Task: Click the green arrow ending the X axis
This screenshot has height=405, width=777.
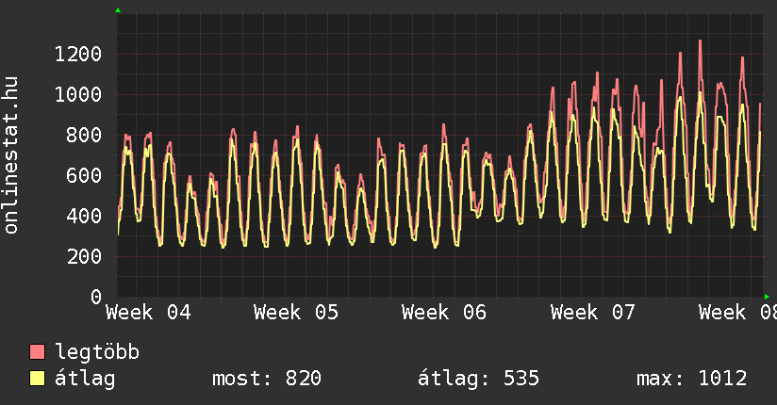Action: pyautogui.click(x=767, y=297)
